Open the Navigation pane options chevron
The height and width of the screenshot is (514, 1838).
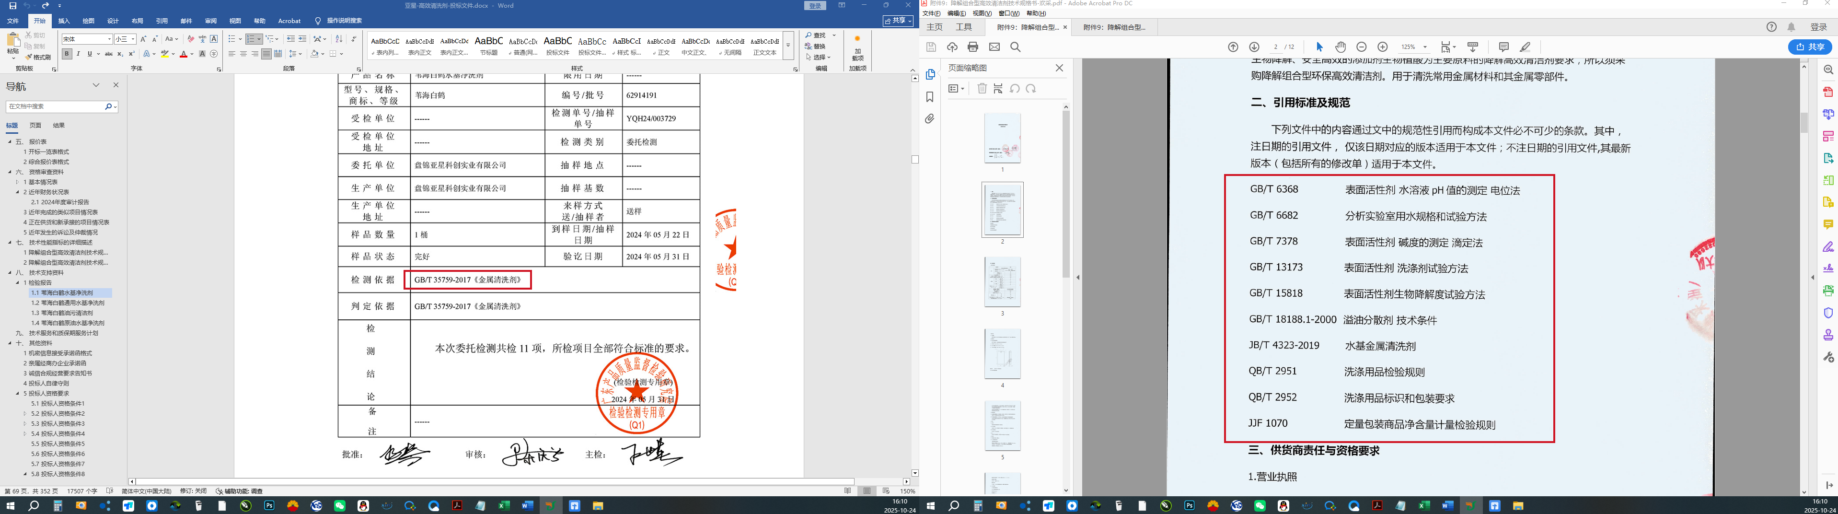coord(96,85)
